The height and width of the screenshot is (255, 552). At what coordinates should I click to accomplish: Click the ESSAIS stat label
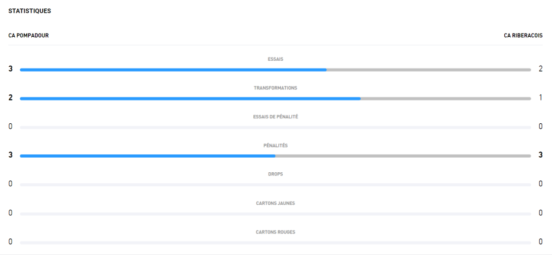[275, 59]
